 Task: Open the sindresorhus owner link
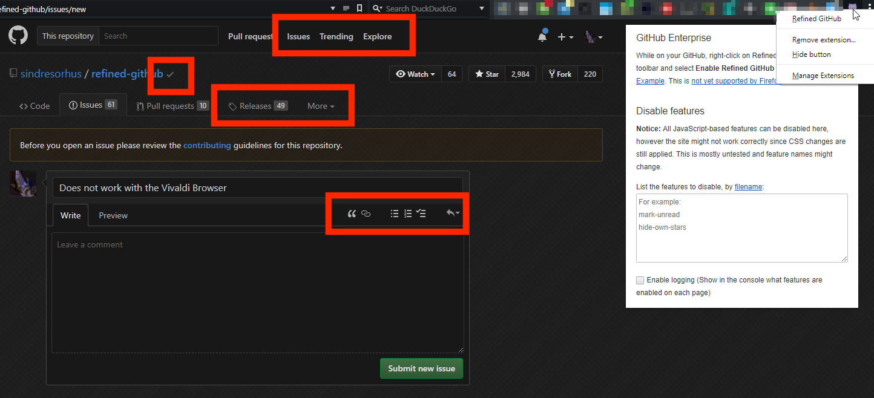click(51, 74)
